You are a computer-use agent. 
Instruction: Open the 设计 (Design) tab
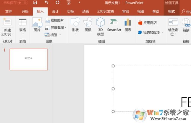55,12
